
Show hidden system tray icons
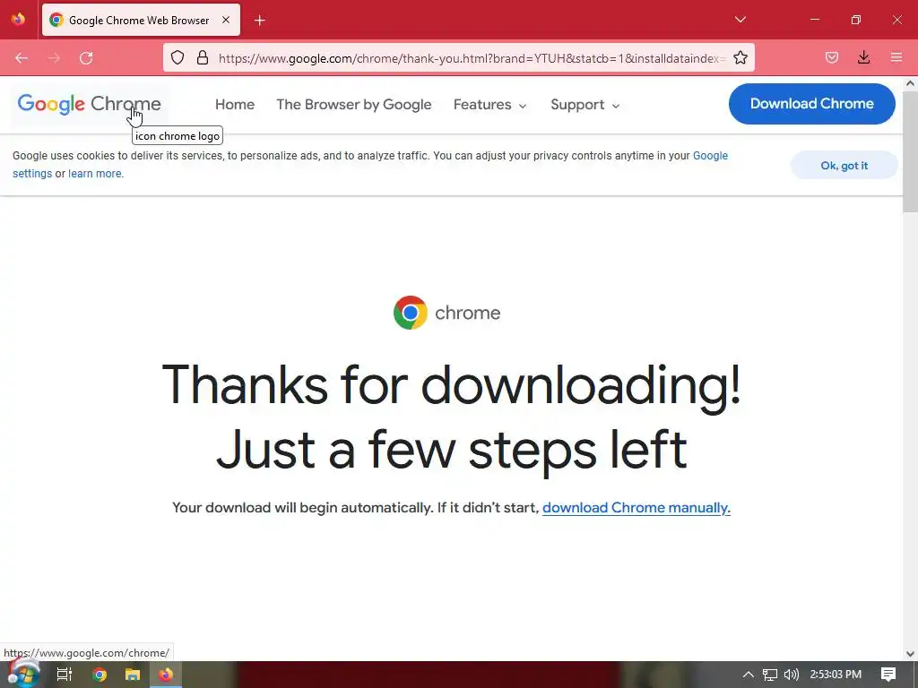749,675
